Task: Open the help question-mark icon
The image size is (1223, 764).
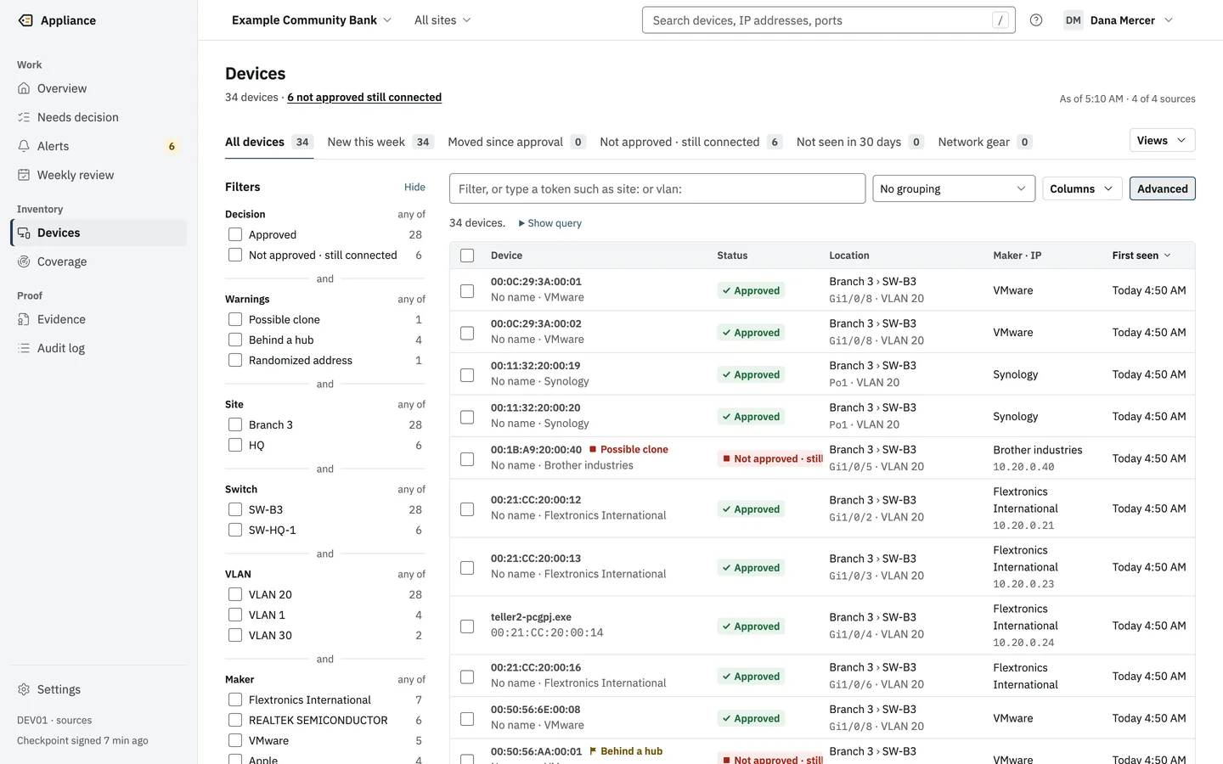Action: [1036, 20]
